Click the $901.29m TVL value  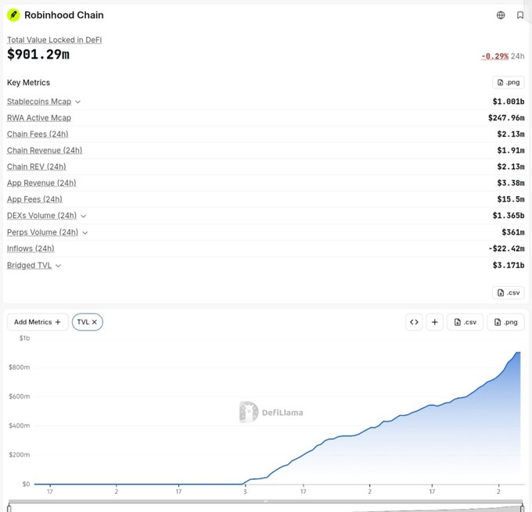point(38,54)
